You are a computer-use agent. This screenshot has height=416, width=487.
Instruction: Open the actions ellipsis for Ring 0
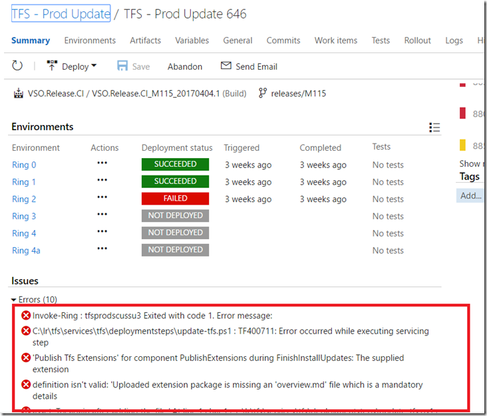tap(102, 163)
